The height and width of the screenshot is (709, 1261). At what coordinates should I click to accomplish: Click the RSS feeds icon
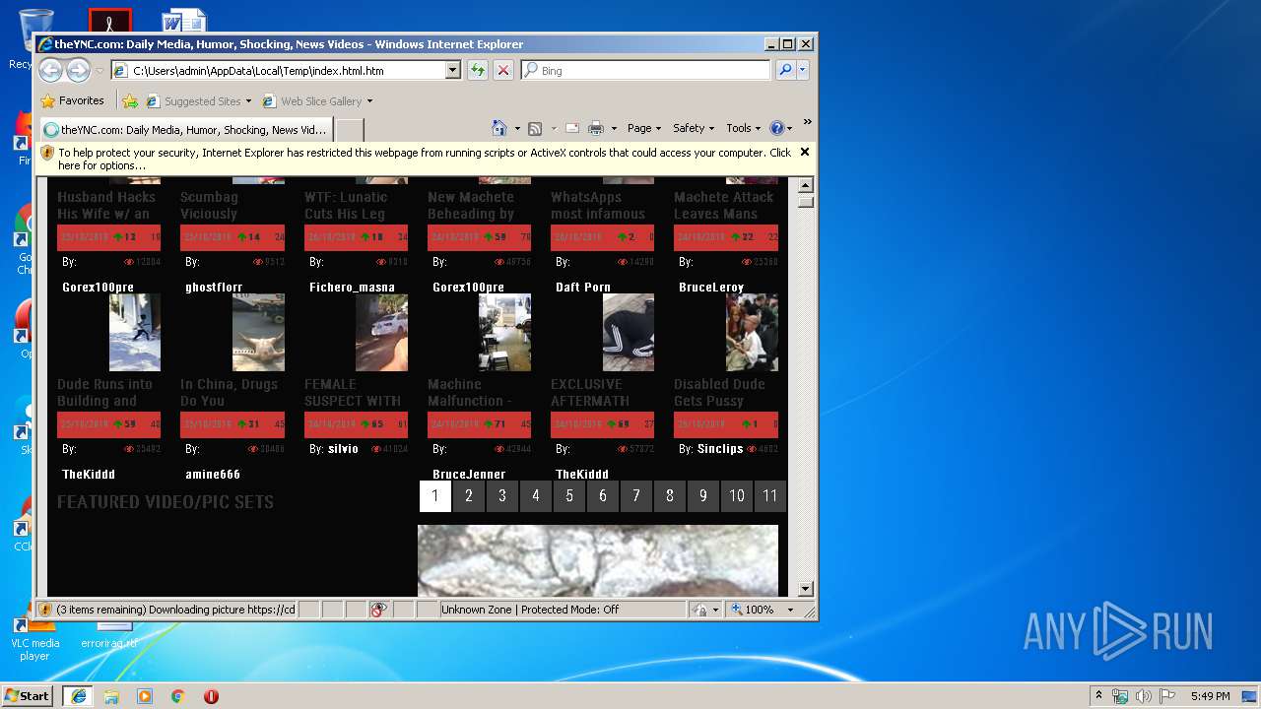pyautogui.click(x=535, y=128)
